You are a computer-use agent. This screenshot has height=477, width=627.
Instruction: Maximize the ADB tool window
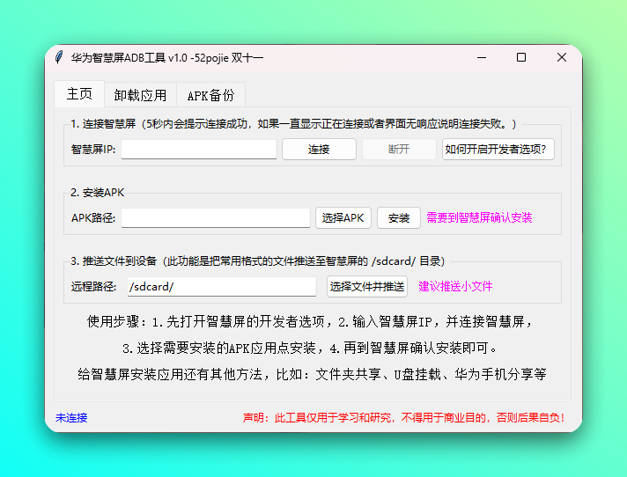tap(521, 57)
